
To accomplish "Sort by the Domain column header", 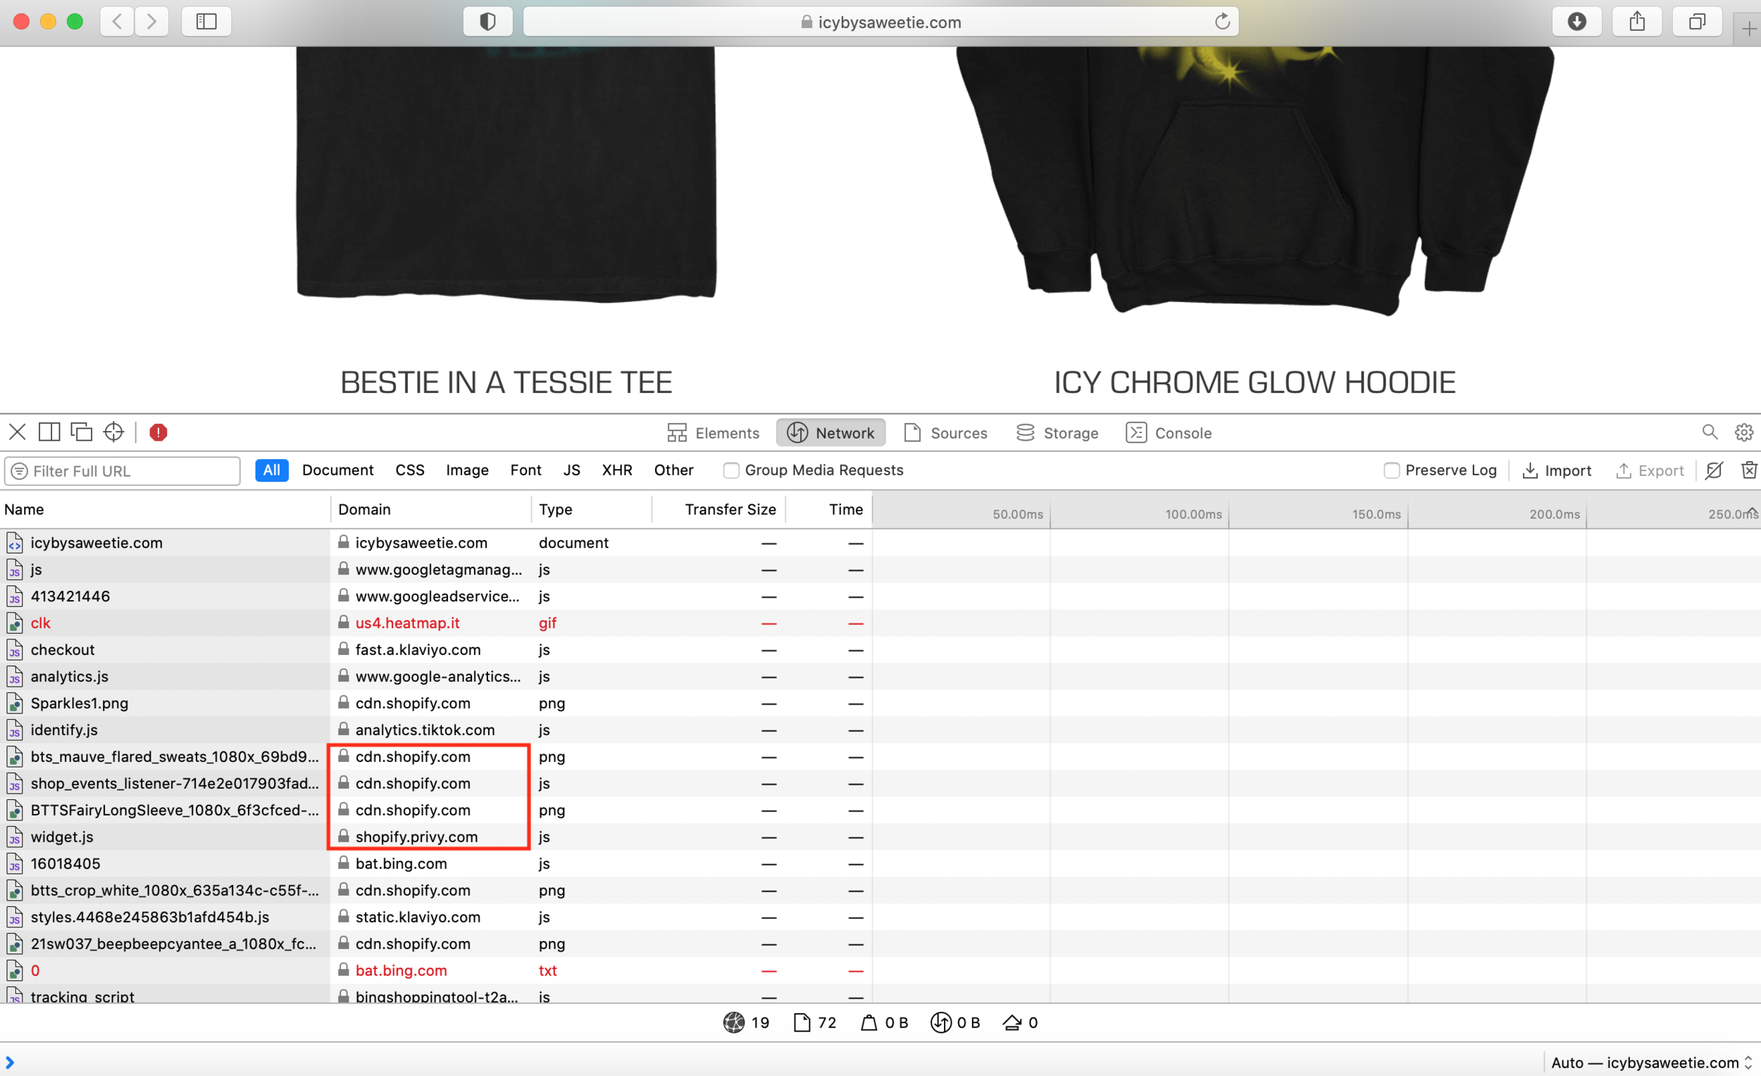I will (430, 509).
